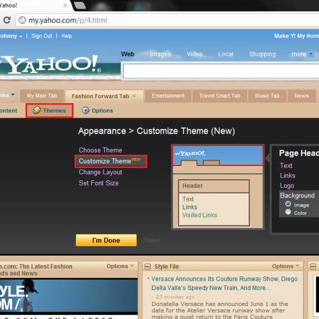Select the Local search category
The image size is (319, 319).
pos(225,54)
